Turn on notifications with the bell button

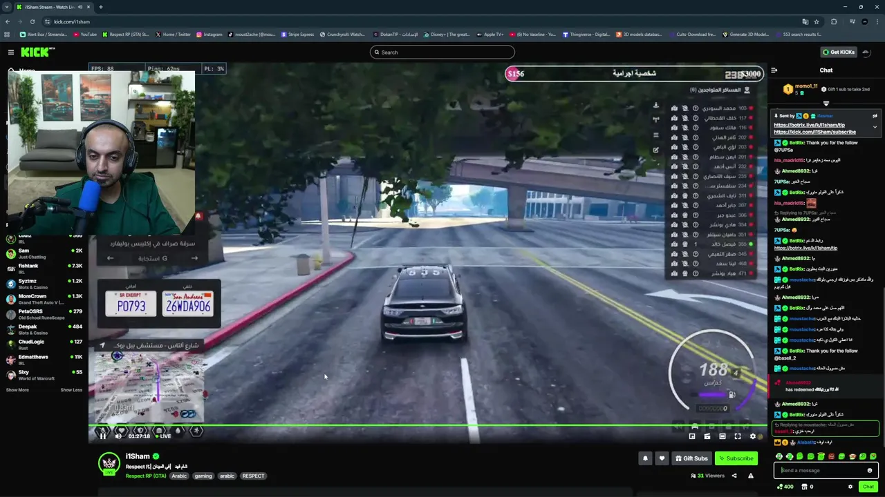(x=645, y=458)
